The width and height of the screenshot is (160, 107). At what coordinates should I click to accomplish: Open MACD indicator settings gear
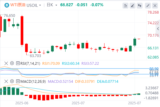[12, 81]
